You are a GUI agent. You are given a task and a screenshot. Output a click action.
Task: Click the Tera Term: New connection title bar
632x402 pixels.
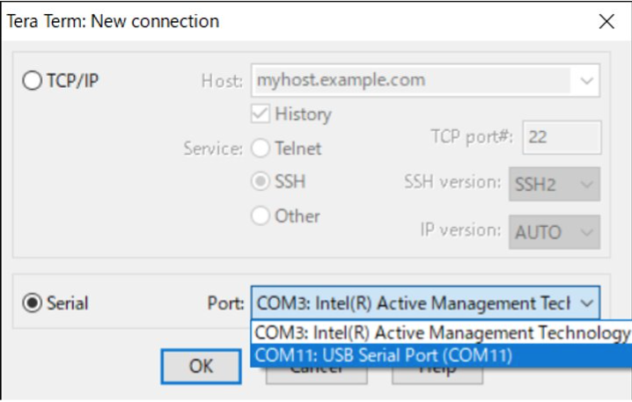click(x=298, y=22)
